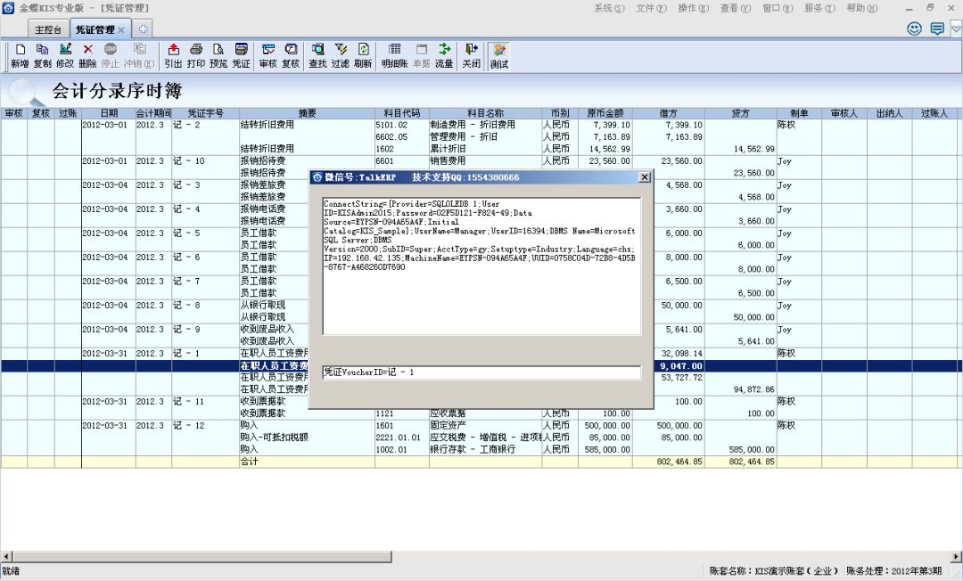Open the 操作(E) menu
This screenshot has height=581, width=963.
[x=694, y=8]
